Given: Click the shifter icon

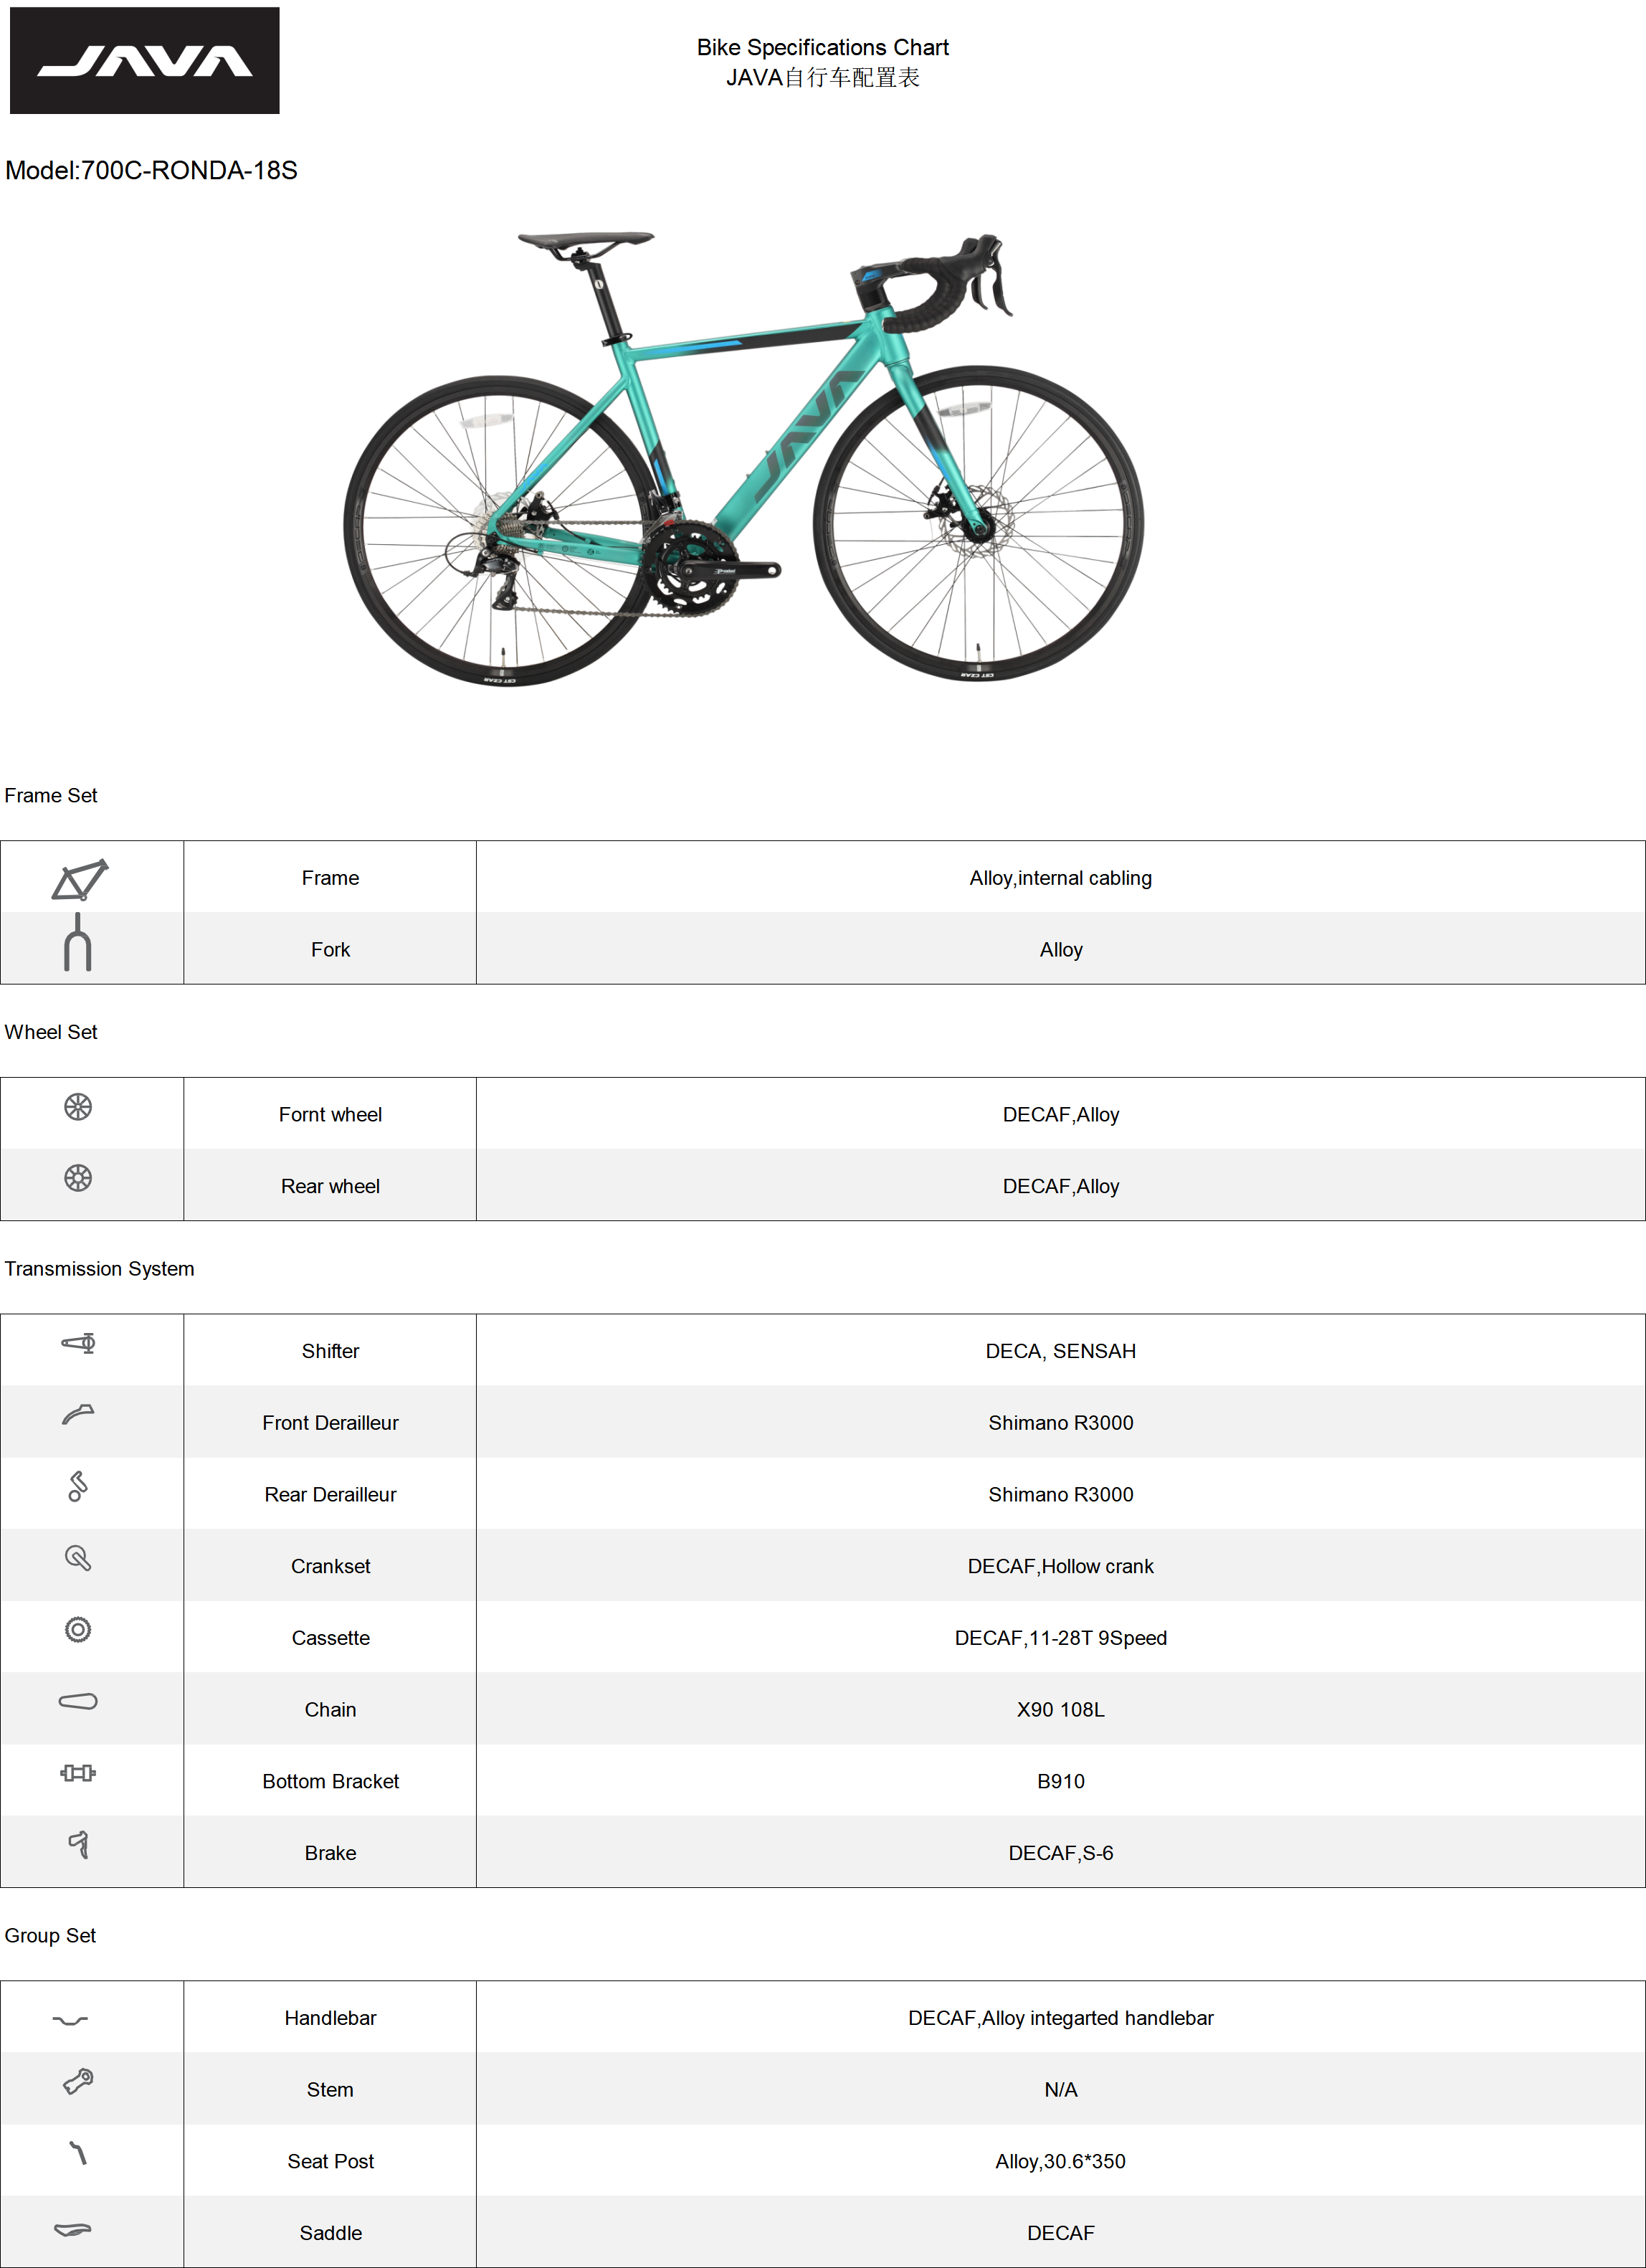Looking at the screenshot, I should [x=78, y=1343].
